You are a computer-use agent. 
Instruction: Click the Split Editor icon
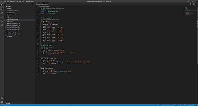194,4
